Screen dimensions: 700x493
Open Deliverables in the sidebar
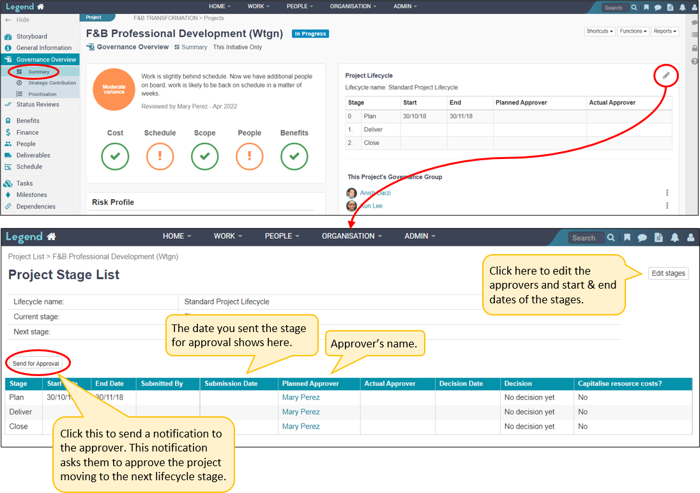click(33, 155)
